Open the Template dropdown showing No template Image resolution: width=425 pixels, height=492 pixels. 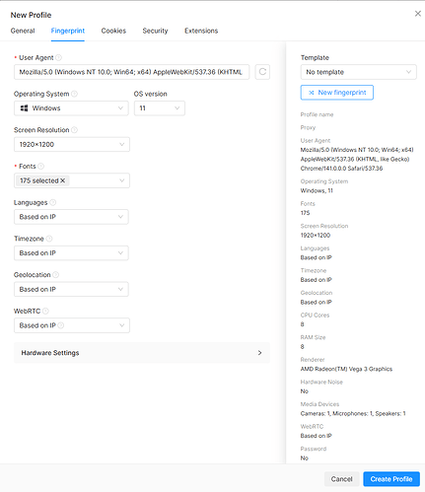[x=359, y=72]
